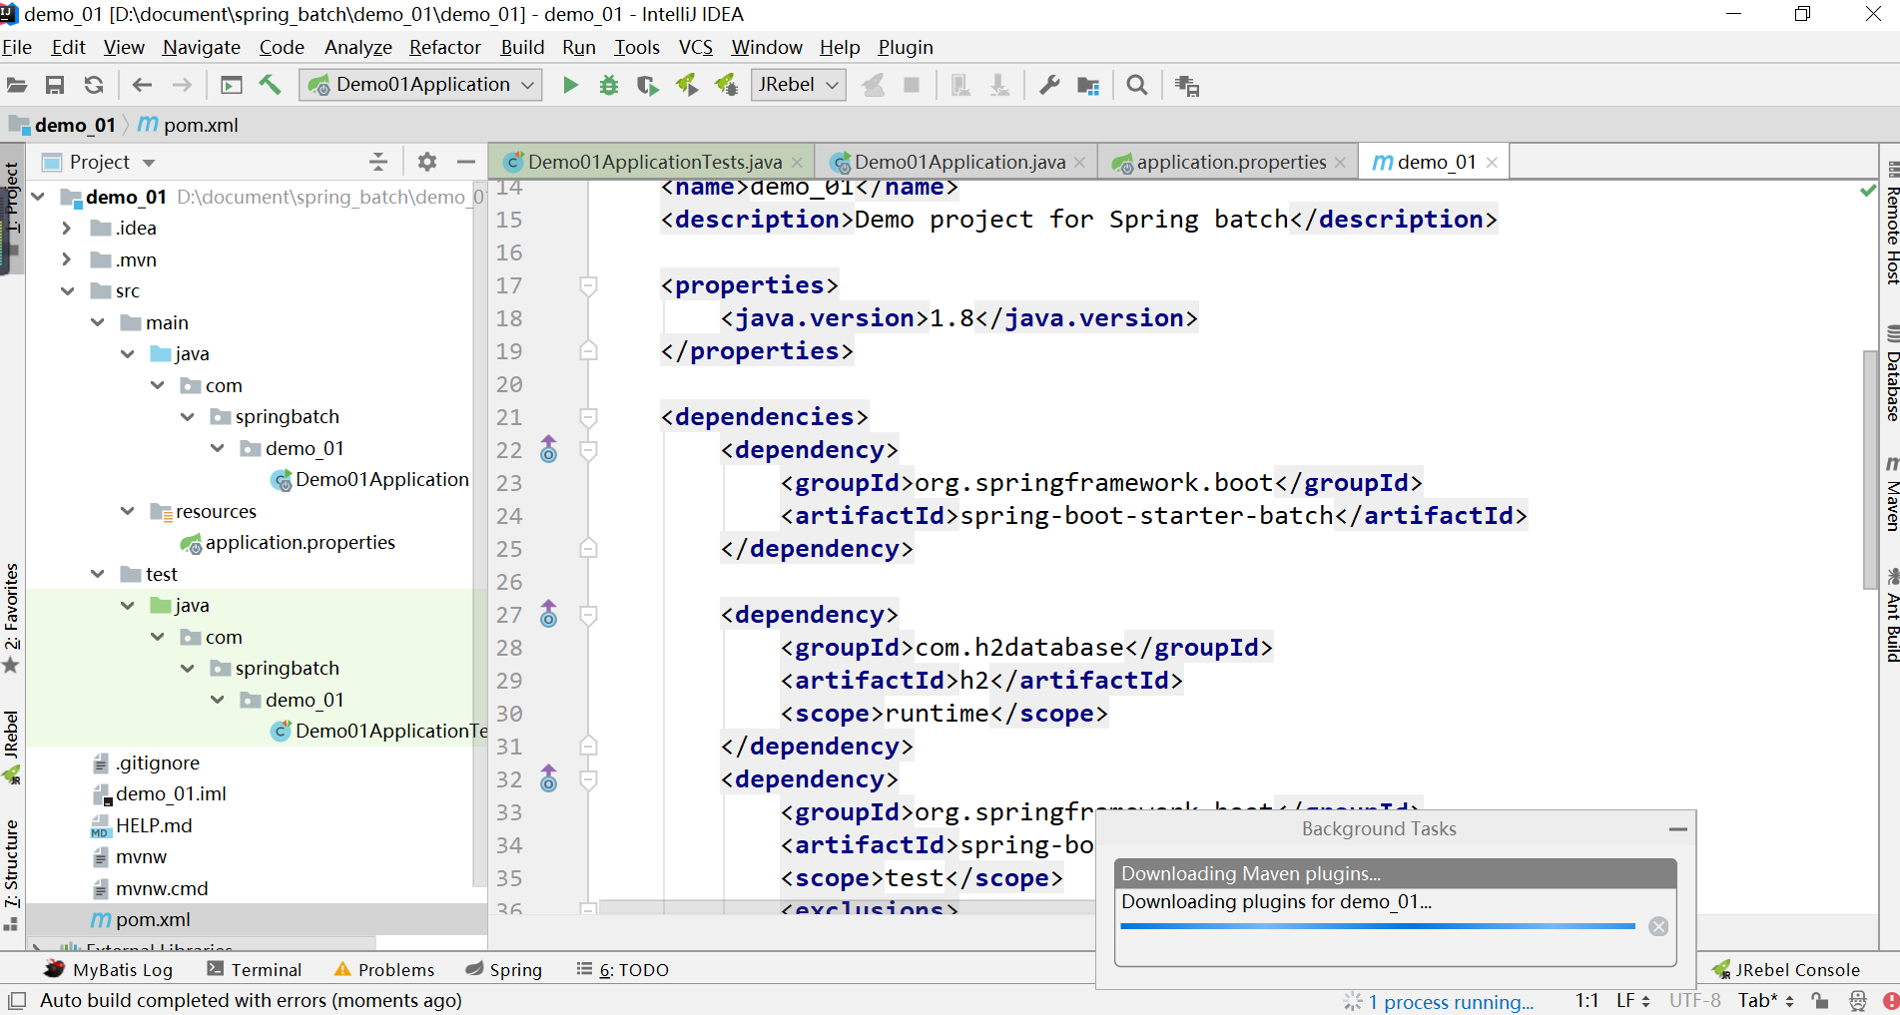The image size is (1900, 1015).
Task: Open the Terminal tool window
Action: point(255,969)
